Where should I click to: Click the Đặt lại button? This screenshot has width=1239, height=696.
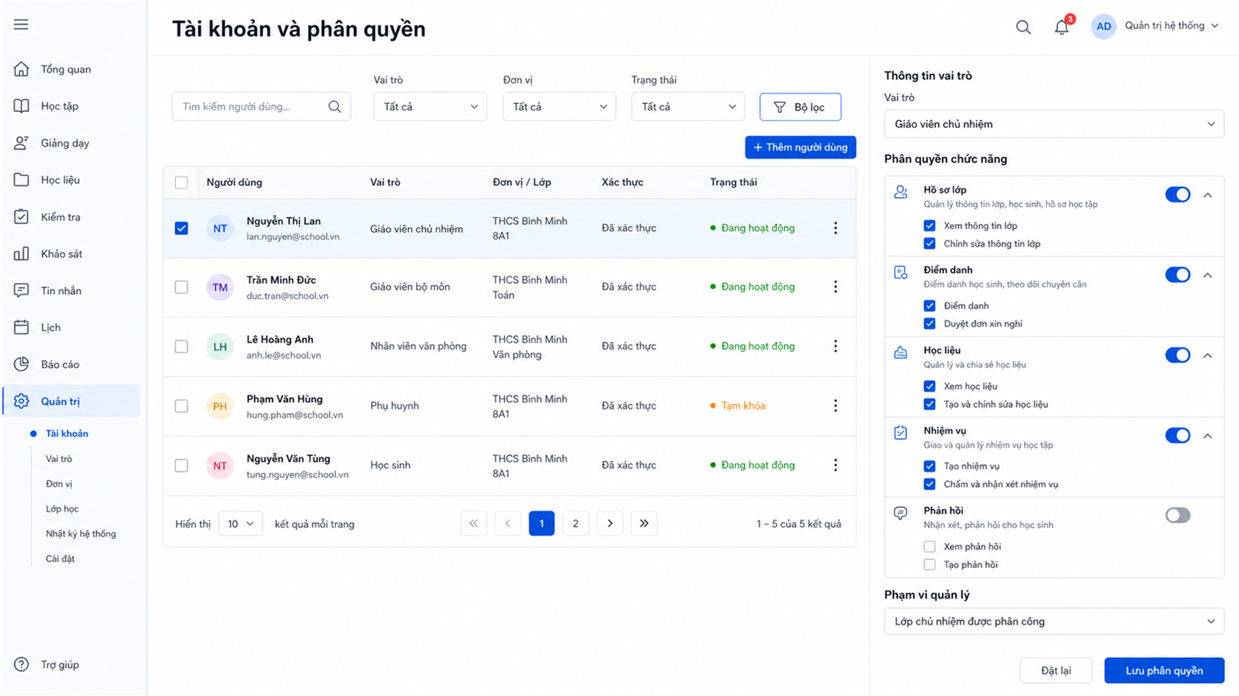point(1056,670)
